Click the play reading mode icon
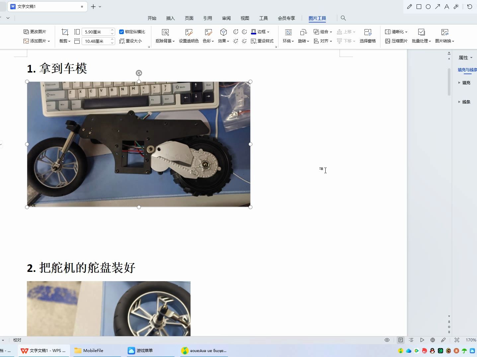Screen dimensions: 477x357 (x=422, y=340)
